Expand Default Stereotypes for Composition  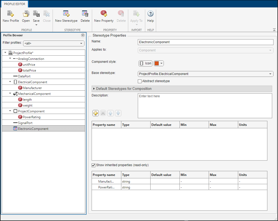point(93,89)
